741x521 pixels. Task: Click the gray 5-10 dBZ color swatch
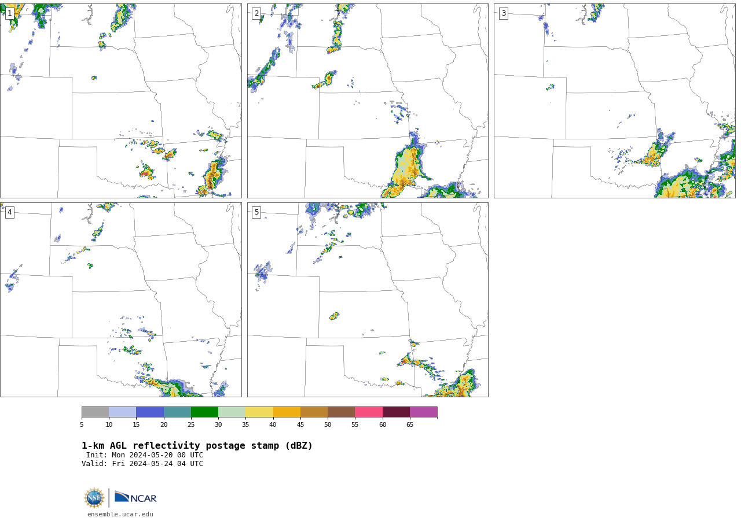coord(95,412)
